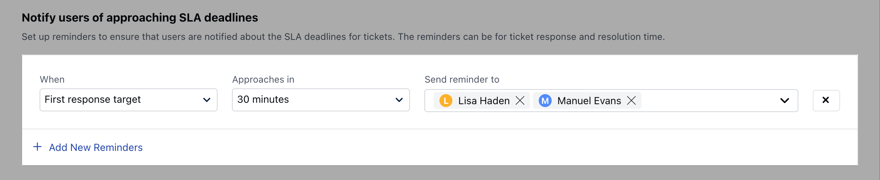Click the blue M avatar for Manuel Evans
The image size is (880, 180).
[x=545, y=101]
